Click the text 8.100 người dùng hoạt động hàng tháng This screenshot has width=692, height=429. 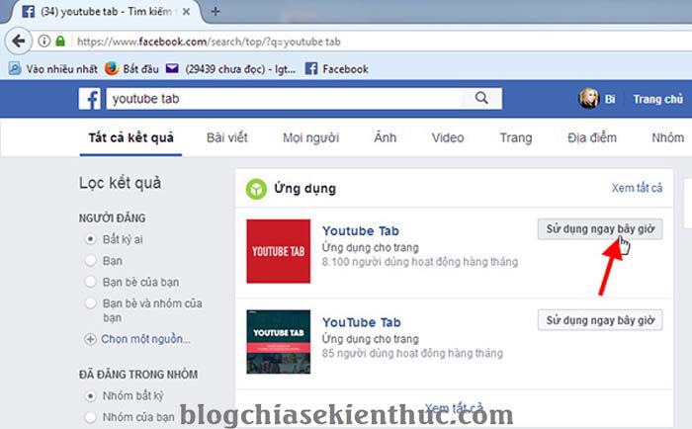click(x=420, y=262)
